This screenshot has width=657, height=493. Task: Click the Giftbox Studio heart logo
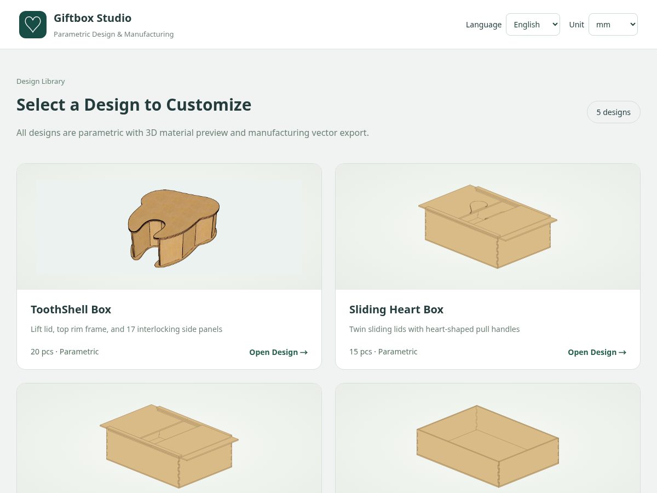point(33,25)
